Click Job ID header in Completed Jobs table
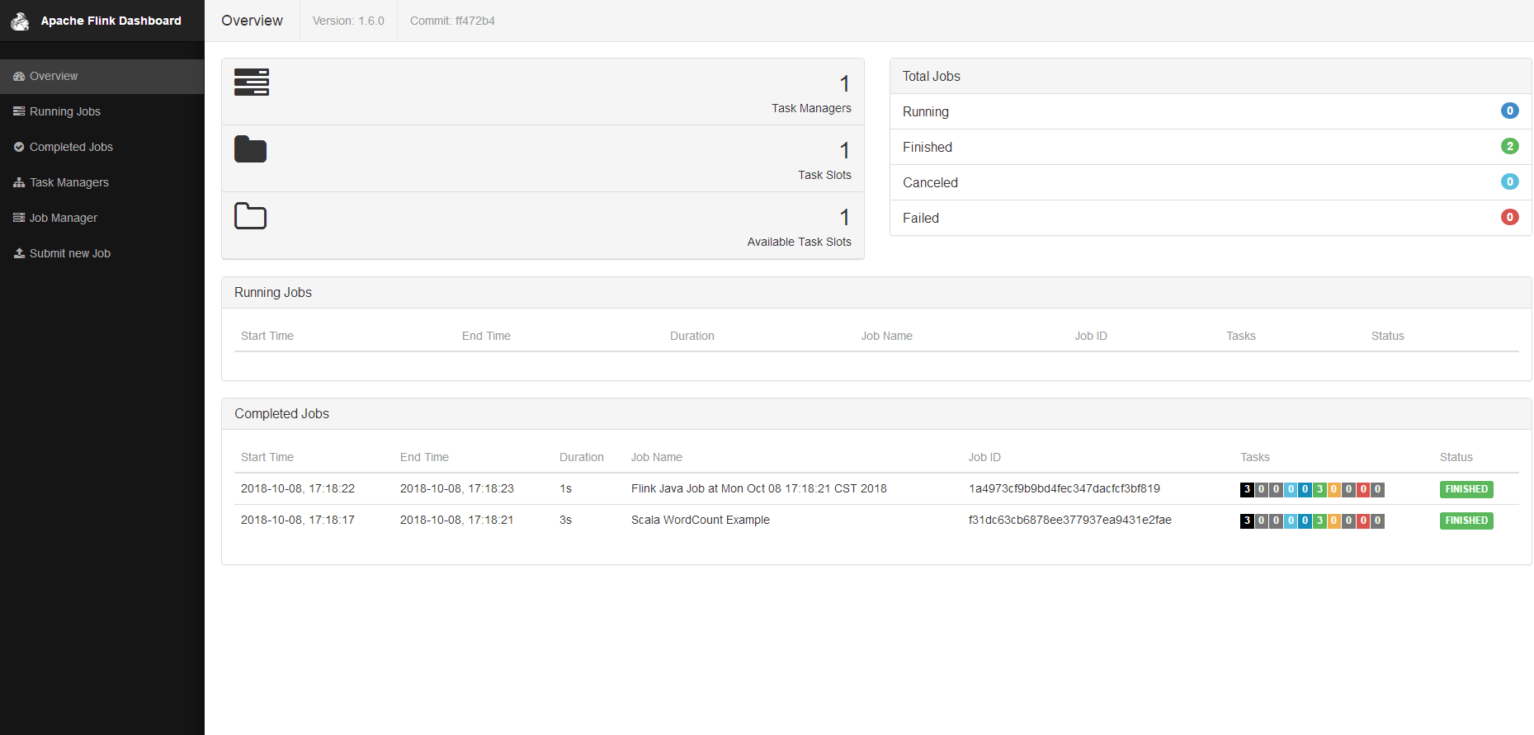This screenshot has width=1534, height=735. click(984, 457)
